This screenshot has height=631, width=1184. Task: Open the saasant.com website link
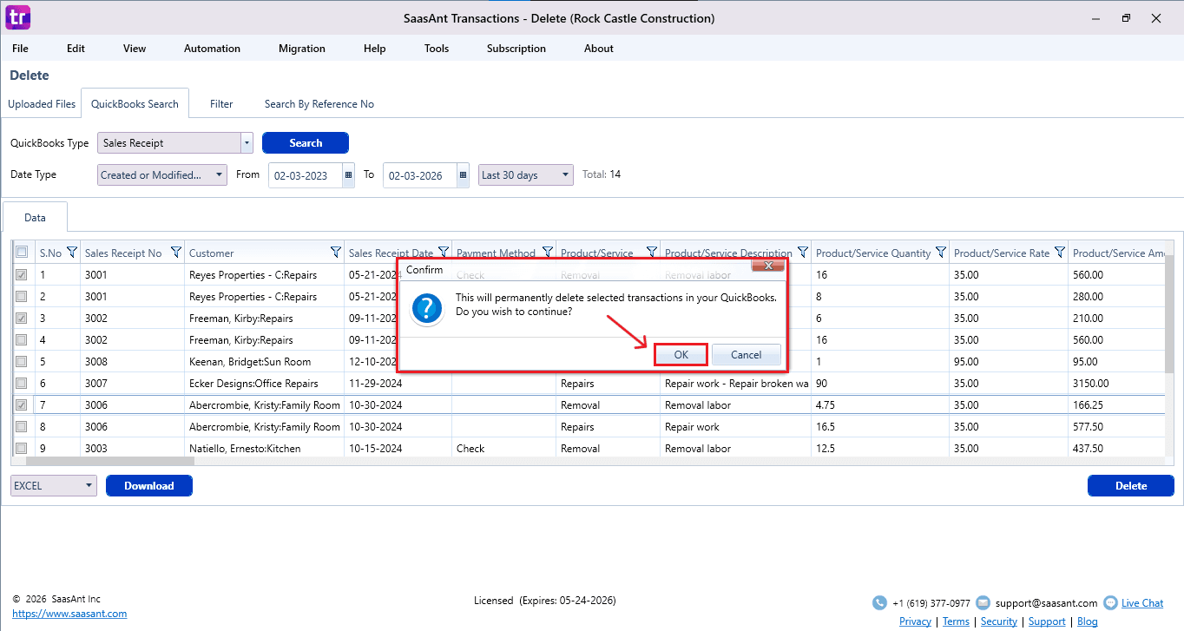tap(69, 614)
